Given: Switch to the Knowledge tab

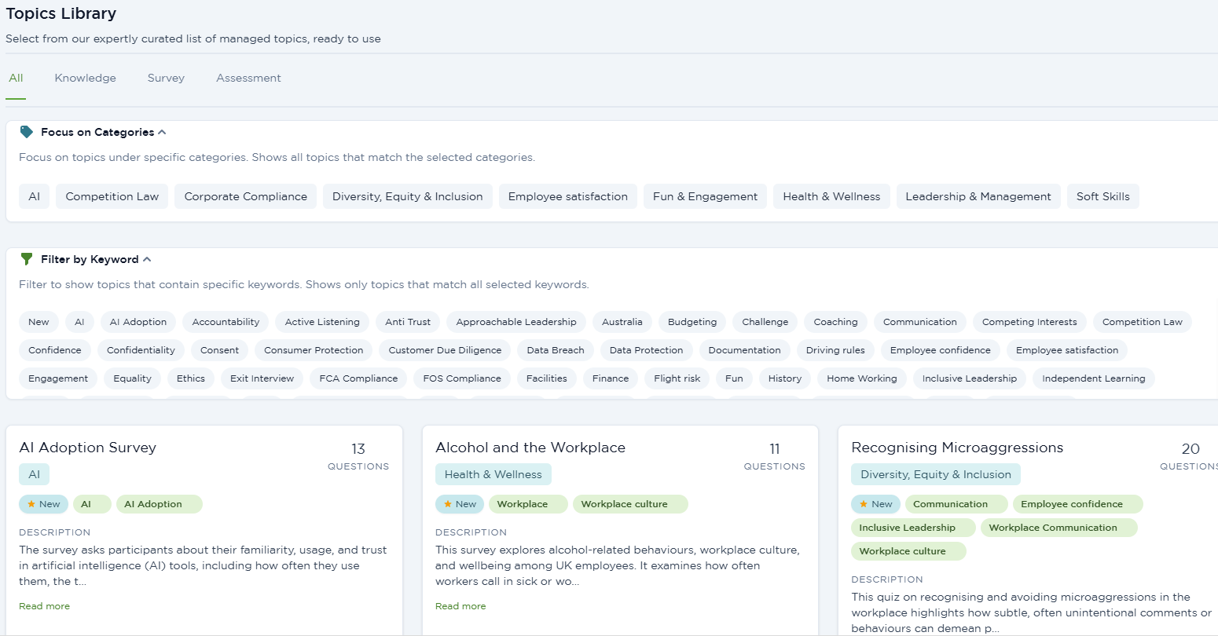Looking at the screenshot, I should click(x=85, y=78).
